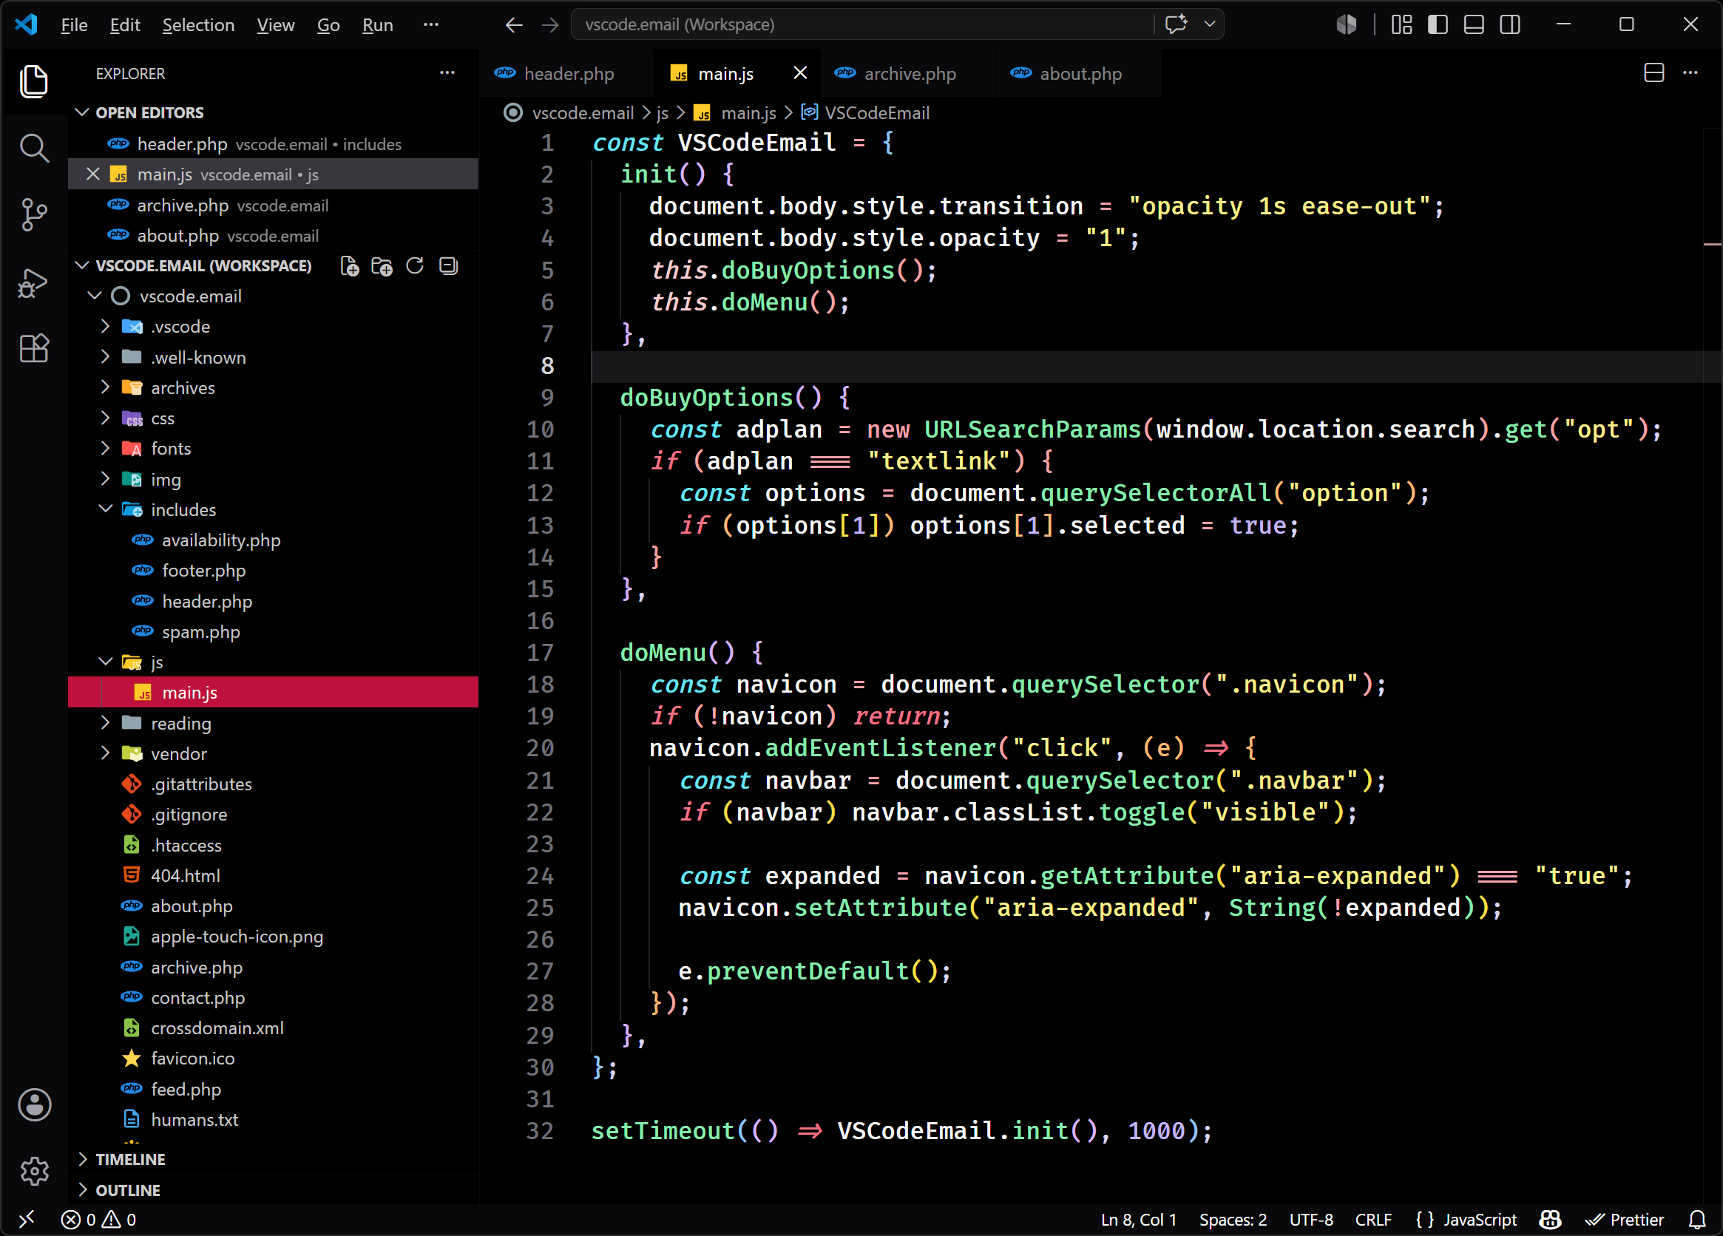Collapse the js folder
1723x1236 pixels.
[x=105, y=662]
